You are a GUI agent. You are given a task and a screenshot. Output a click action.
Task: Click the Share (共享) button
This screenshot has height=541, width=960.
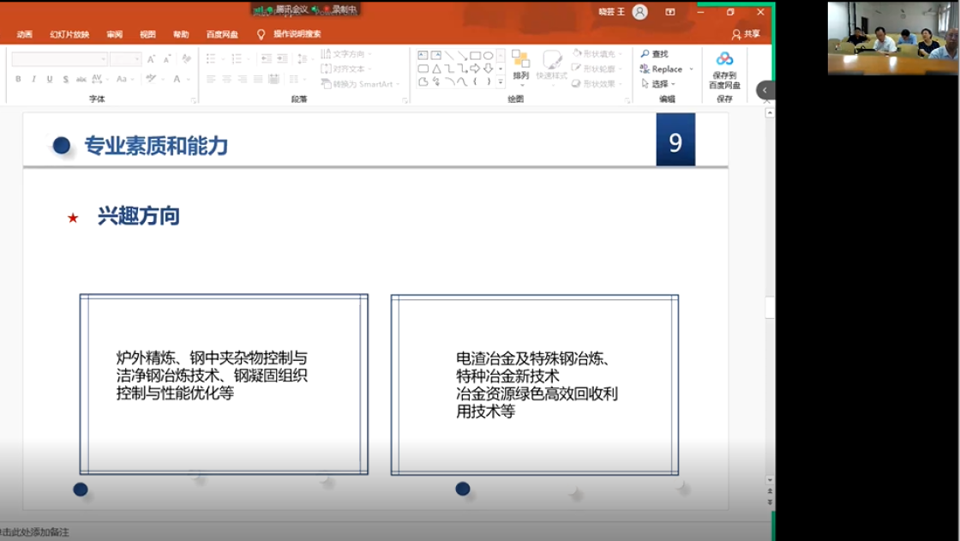click(746, 34)
